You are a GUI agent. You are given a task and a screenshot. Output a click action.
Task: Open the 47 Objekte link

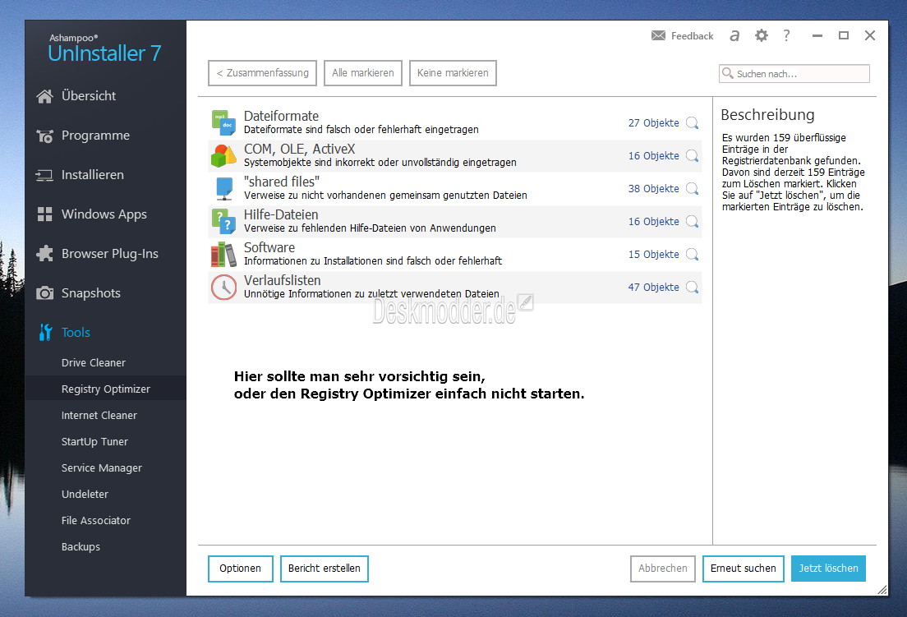[654, 288]
